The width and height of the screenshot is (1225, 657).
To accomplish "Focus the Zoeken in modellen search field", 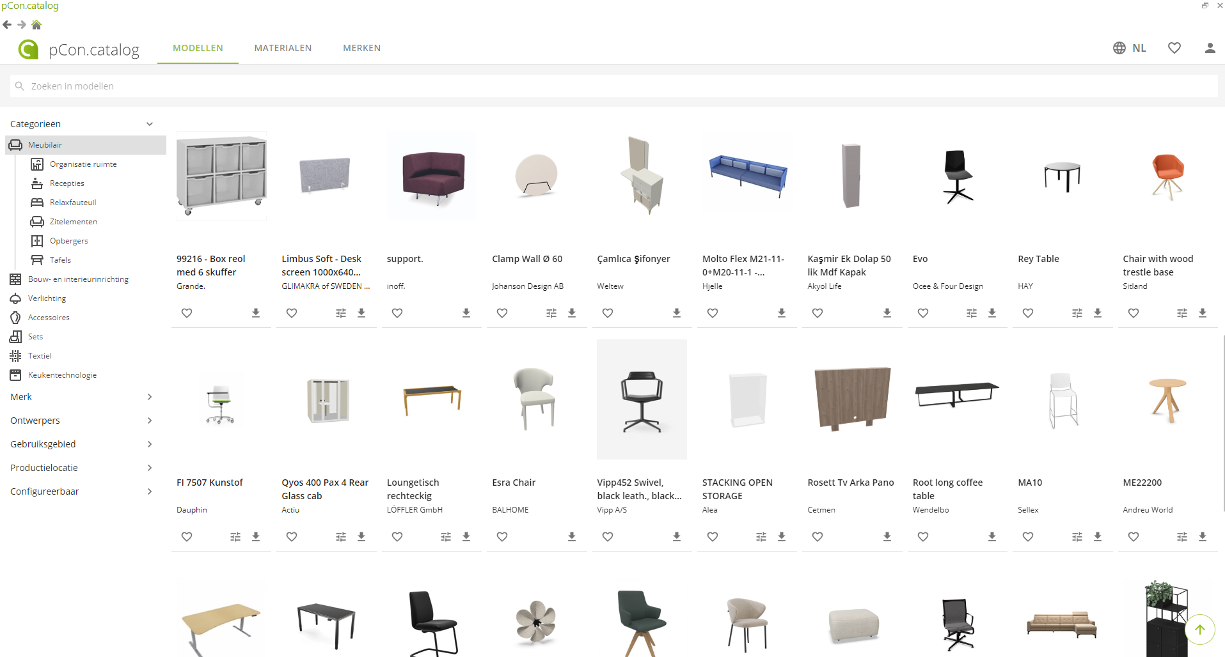I will 614,86.
